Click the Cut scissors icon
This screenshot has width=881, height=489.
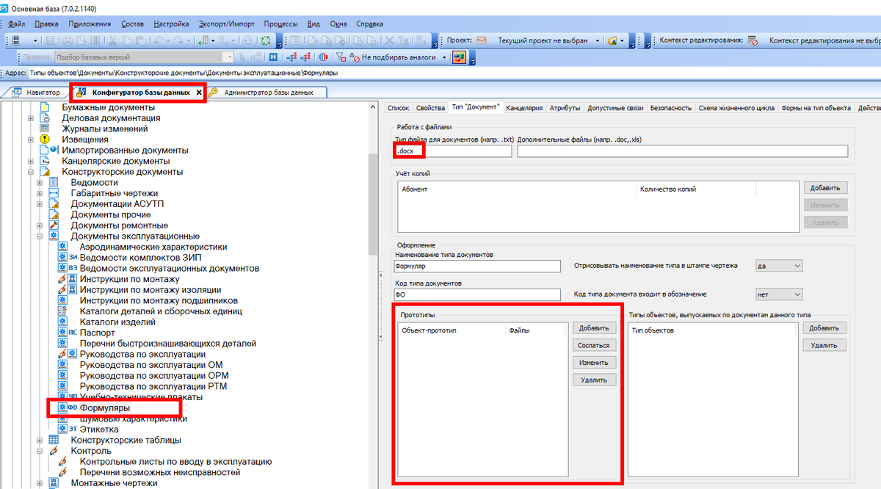click(x=114, y=40)
